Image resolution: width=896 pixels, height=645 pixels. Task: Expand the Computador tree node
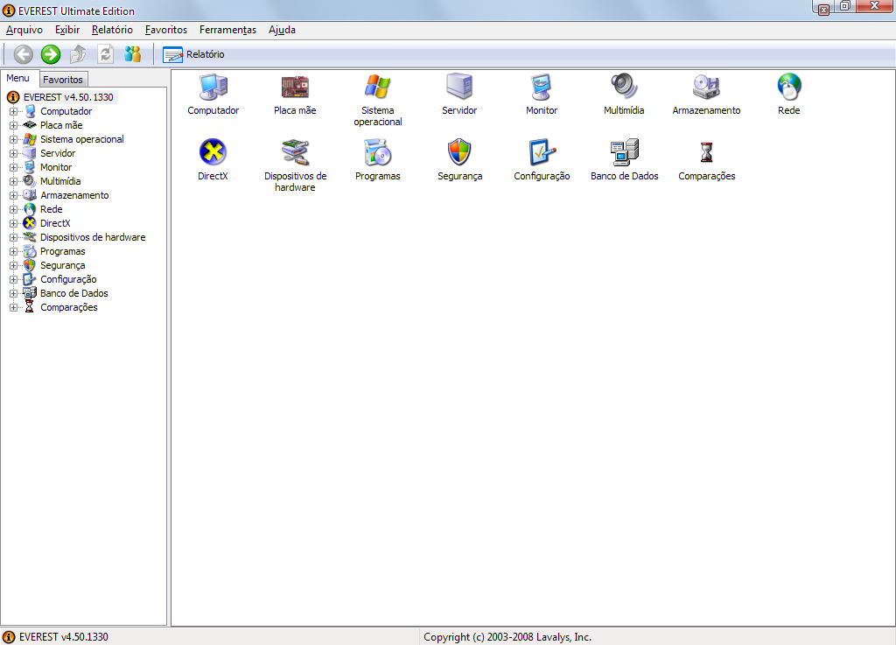[13, 111]
